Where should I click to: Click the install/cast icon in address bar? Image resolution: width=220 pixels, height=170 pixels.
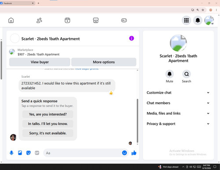pyautogui.click(x=193, y=10)
